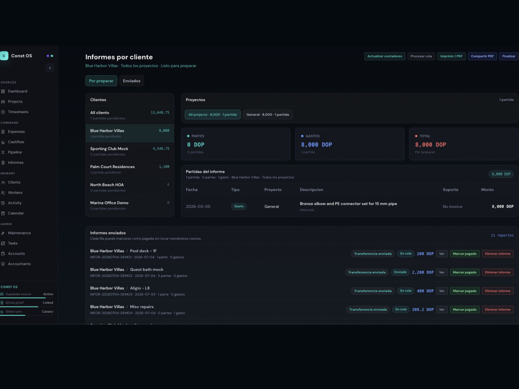Screen dimensions: 519x389
Task: Click the PARTES 0 DOP card
Action: (x=236, y=144)
